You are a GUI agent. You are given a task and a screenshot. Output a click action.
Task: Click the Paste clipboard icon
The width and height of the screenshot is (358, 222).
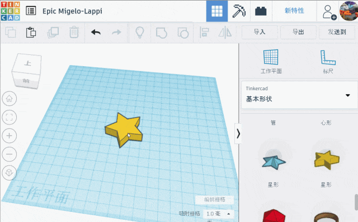point(31,33)
